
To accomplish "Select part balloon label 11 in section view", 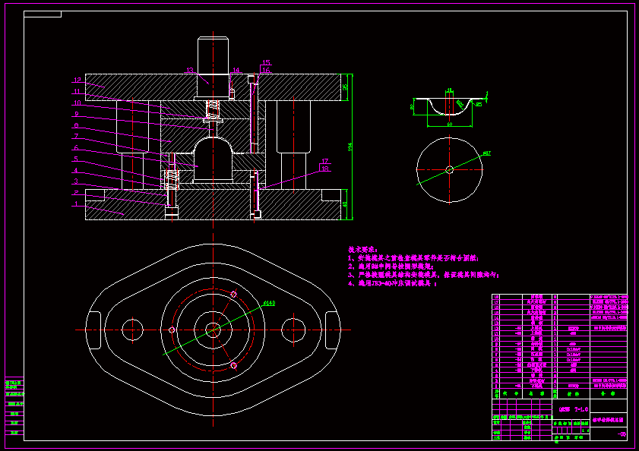I will pos(78,92).
